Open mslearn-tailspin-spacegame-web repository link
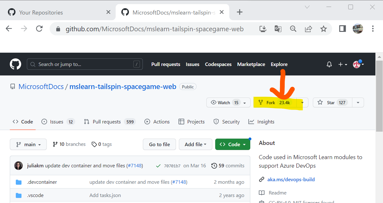The image size is (383, 203). (x=123, y=87)
